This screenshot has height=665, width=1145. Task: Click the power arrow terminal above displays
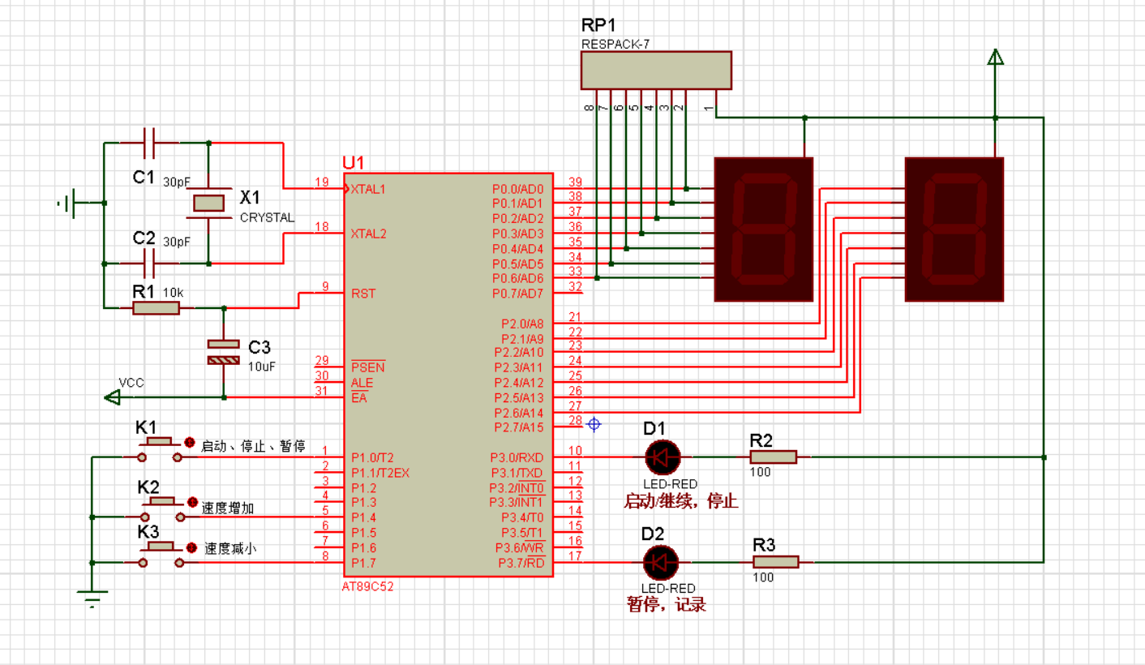pos(995,57)
